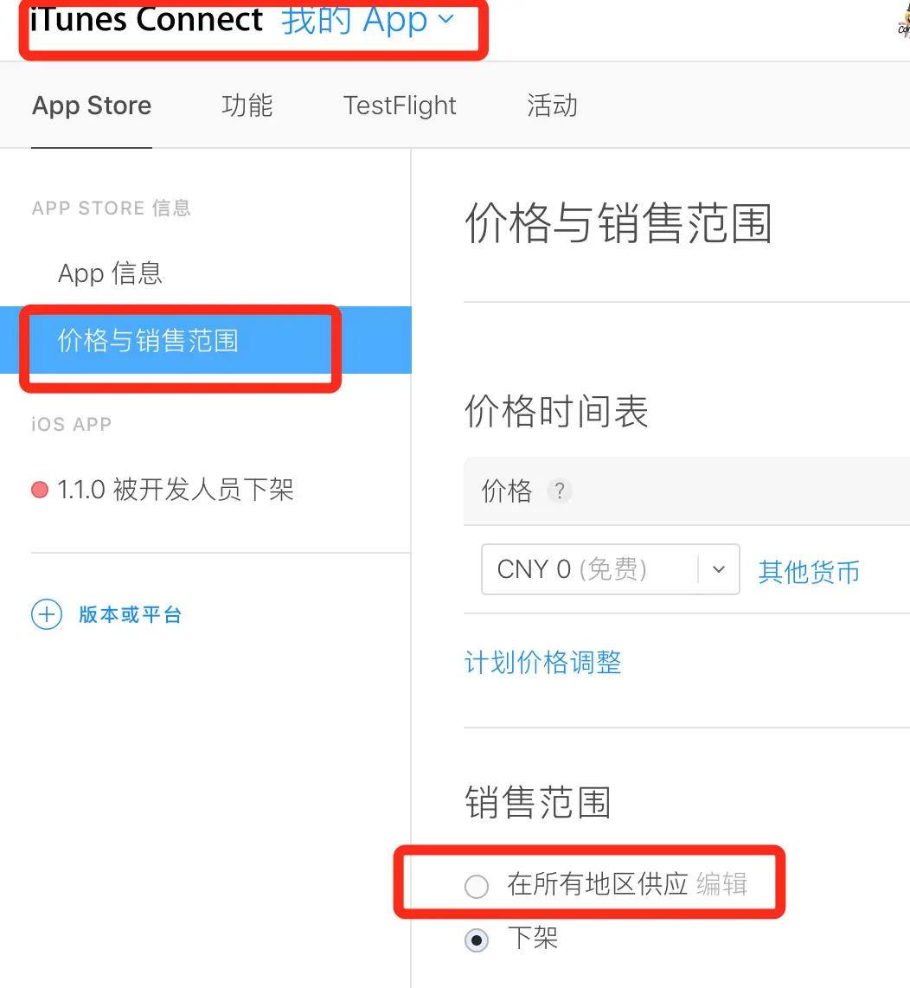Open the 我的 App dropdown menu
Viewport: 910px width, 988px height.
pos(368,20)
